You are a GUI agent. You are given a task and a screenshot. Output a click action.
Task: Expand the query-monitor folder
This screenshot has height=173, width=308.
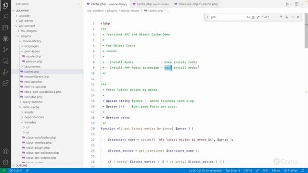[x=20, y=102]
